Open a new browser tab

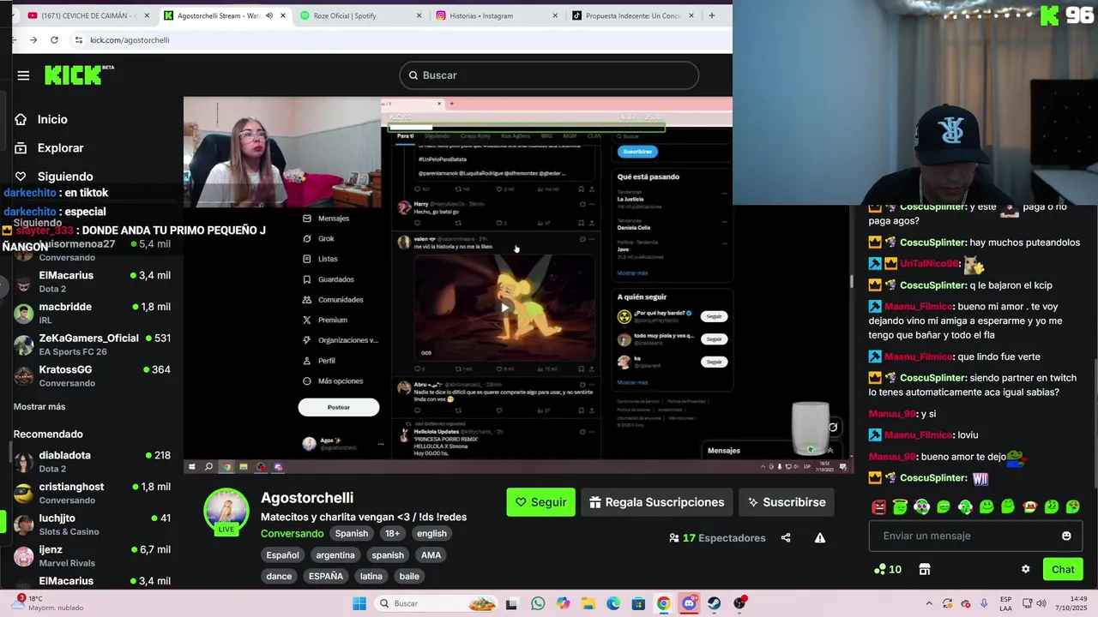point(711,15)
